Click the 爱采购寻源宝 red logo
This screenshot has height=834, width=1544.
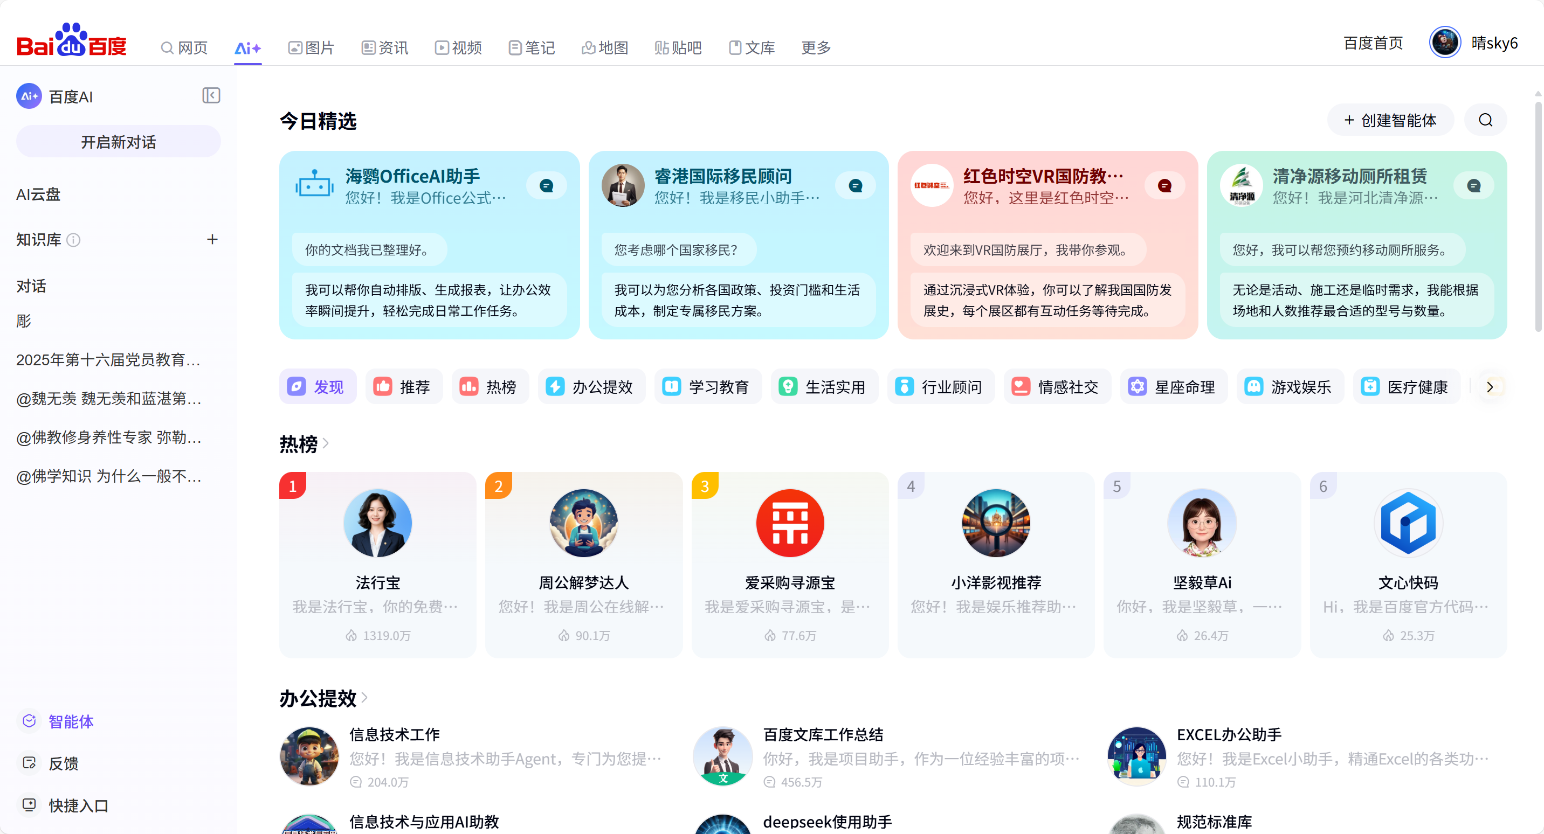pos(790,523)
